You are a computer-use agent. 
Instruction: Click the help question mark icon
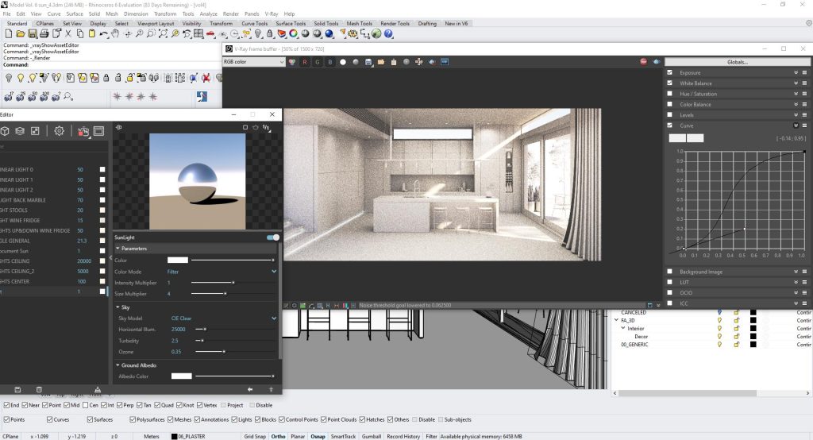click(388, 33)
